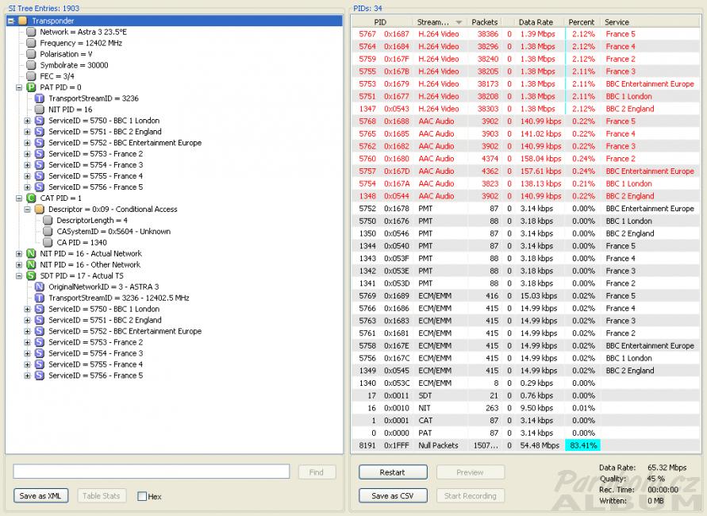Click the FEC = 3/4 icon
The width and height of the screenshot is (707, 516).
click(31, 76)
